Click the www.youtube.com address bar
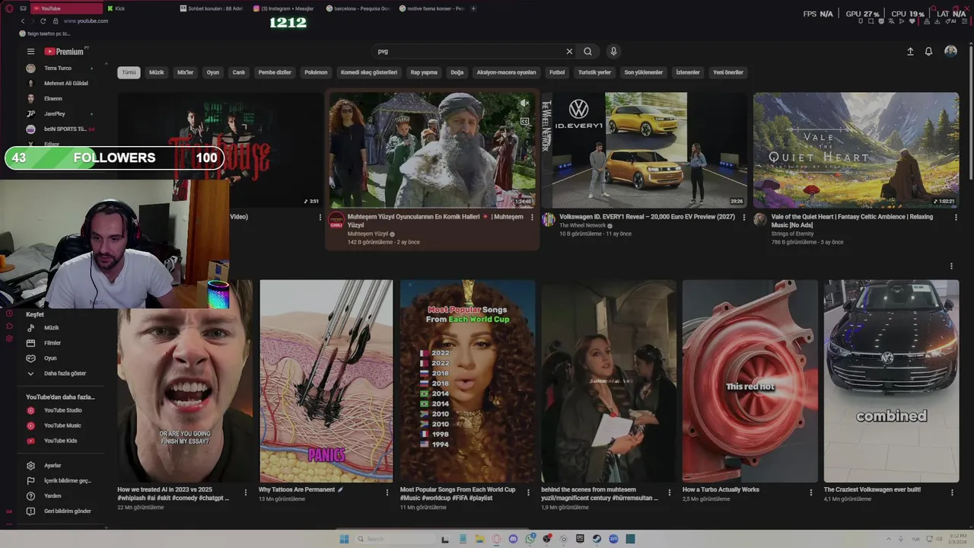Image resolution: width=974 pixels, height=548 pixels. coord(86,21)
